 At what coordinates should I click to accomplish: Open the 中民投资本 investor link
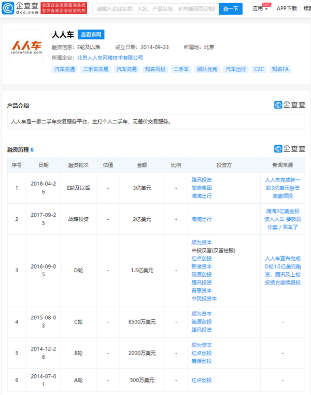[x=204, y=299]
